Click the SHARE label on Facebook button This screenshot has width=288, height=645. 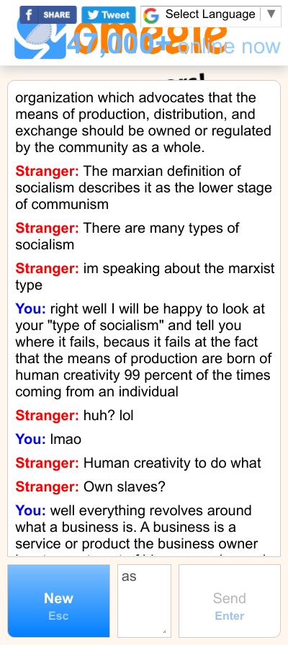56,15
